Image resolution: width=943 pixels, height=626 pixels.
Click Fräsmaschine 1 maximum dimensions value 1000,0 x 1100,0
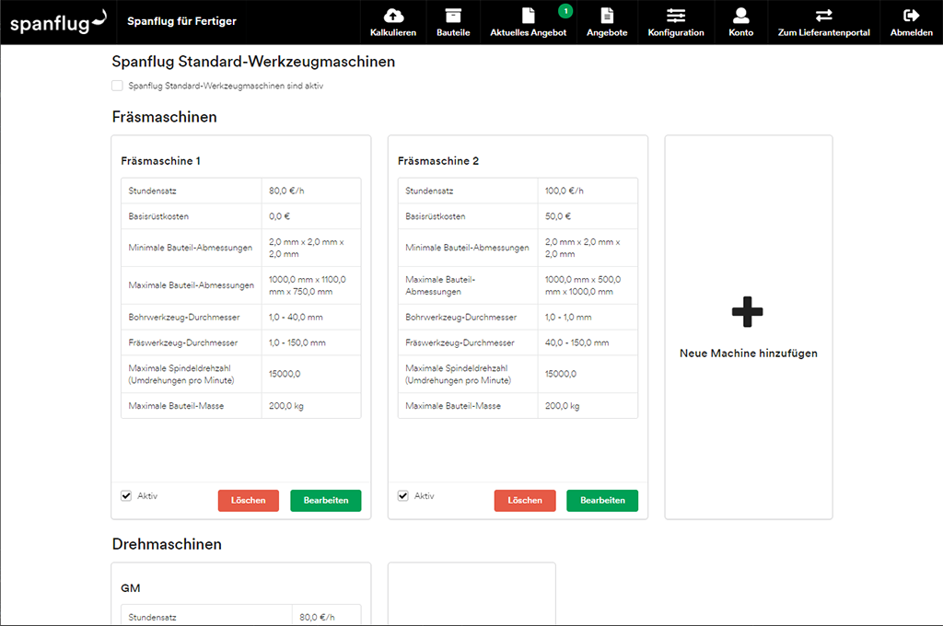click(x=308, y=285)
